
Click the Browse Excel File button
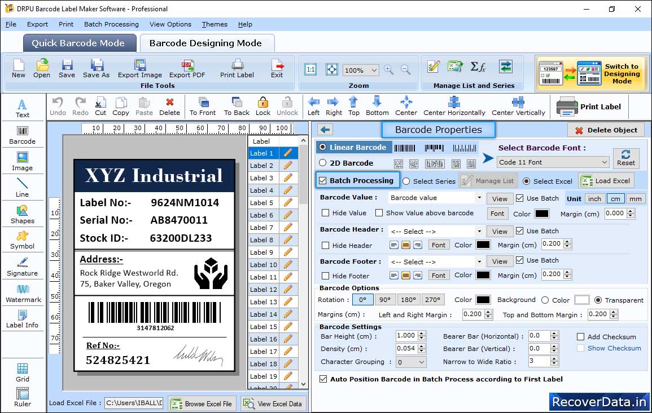coord(202,403)
